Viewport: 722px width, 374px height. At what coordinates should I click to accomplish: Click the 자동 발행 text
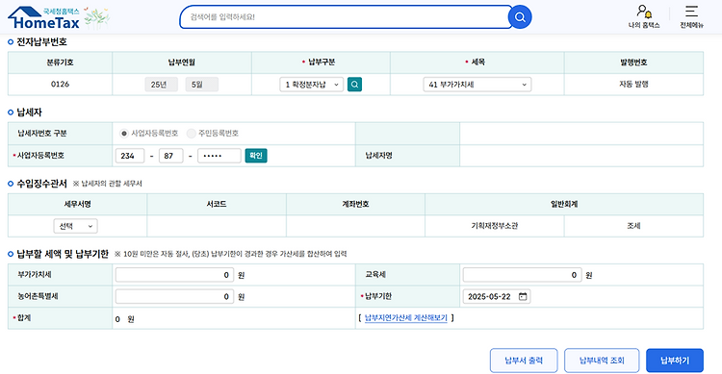click(x=633, y=85)
